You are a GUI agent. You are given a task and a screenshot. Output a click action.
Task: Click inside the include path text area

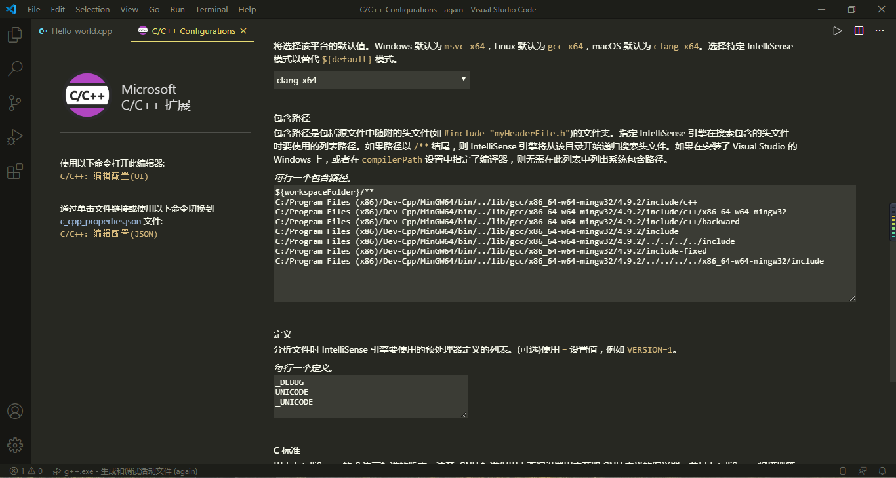tap(564, 243)
